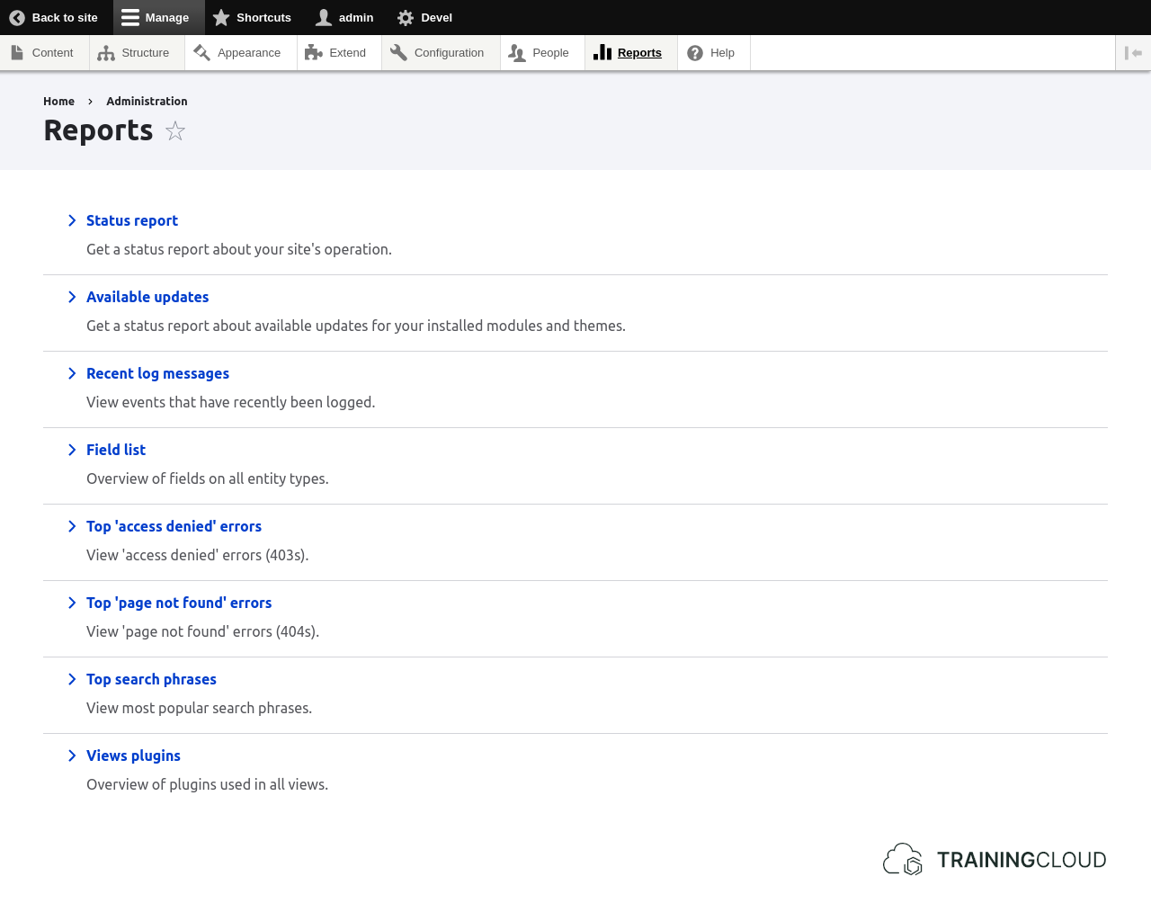Click the admin user silhouette icon

[324, 18]
